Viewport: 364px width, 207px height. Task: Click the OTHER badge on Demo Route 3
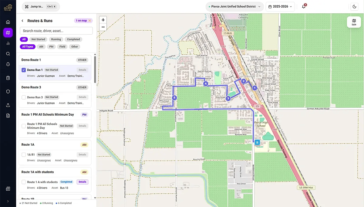(82, 87)
